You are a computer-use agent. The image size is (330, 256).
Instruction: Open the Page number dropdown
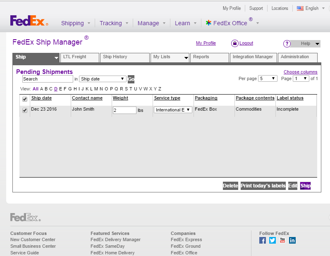[301, 78]
